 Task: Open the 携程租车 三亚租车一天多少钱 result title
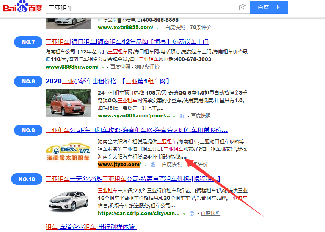tap(133, 179)
